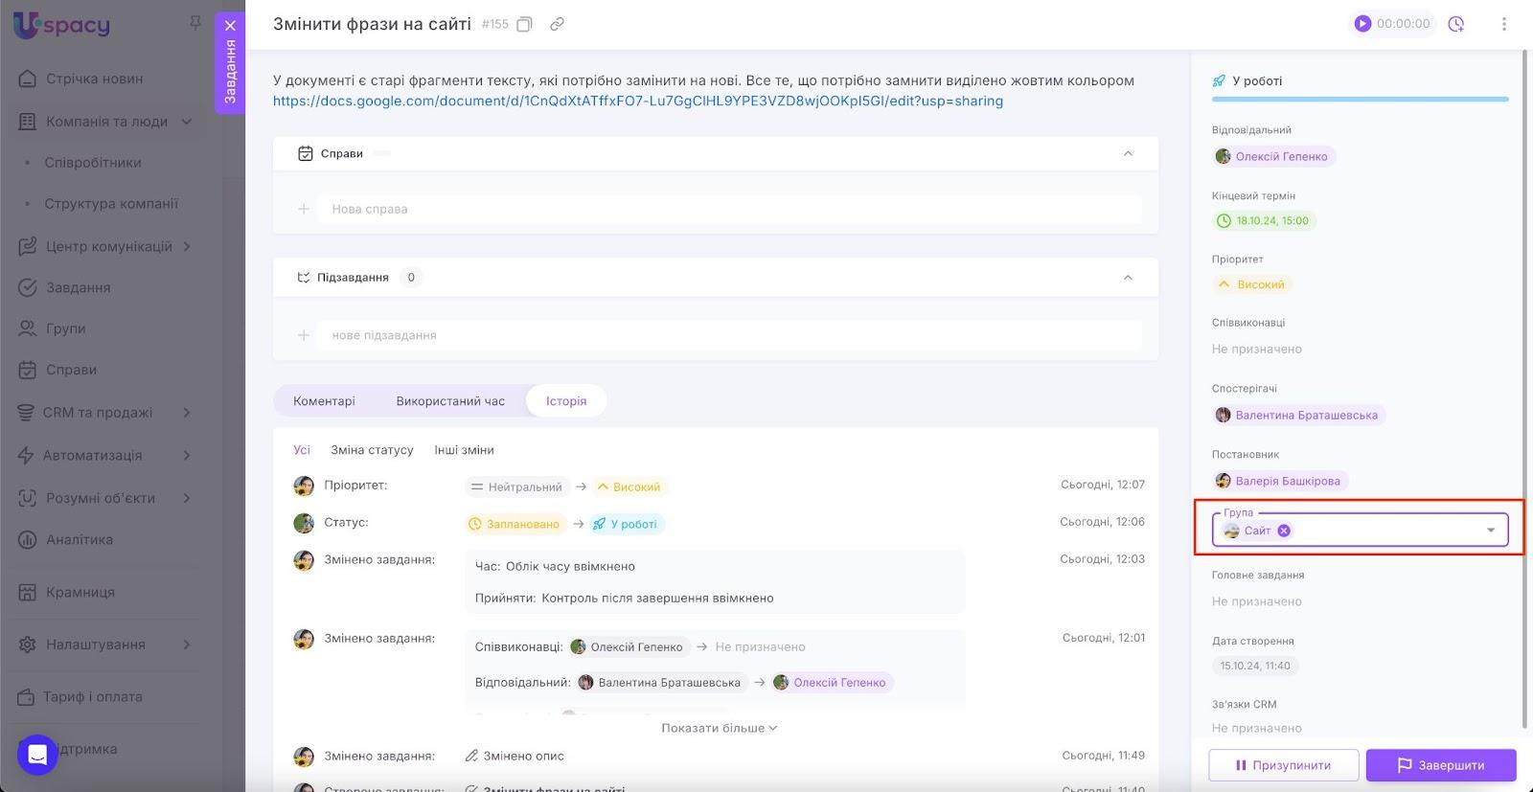Set Зв'язки CRM via Не призначено

[1257, 729]
